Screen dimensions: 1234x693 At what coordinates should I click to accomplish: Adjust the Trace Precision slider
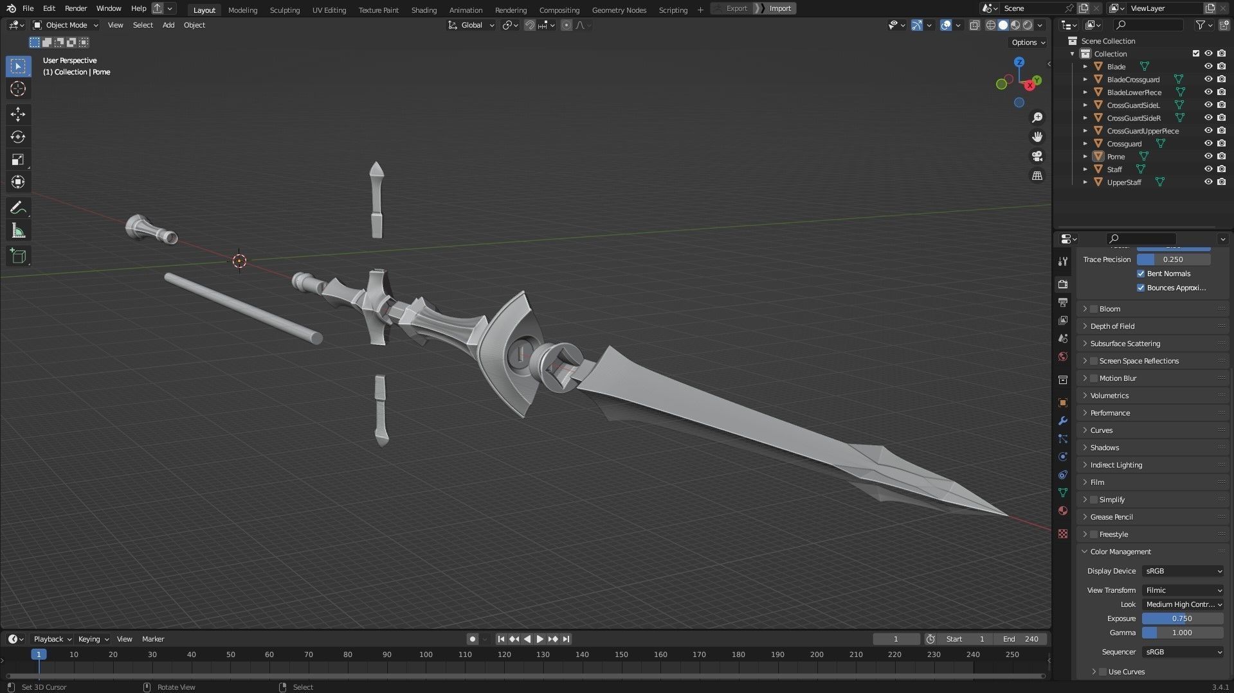[x=1174, y=259]
